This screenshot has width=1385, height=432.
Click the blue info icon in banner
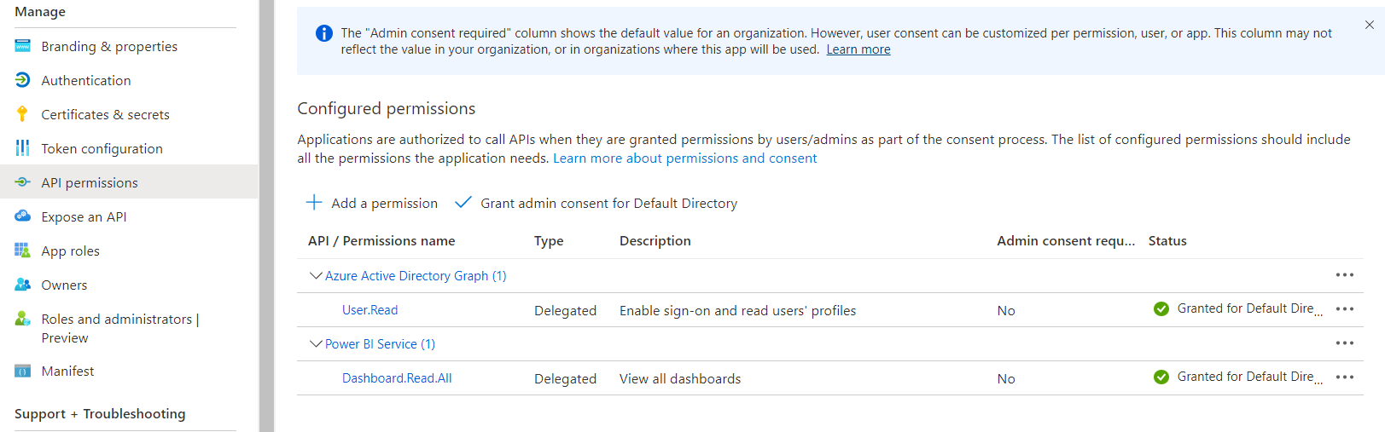pos(324,33)
